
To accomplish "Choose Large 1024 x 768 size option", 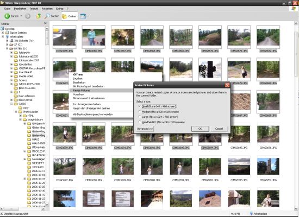I will point(140,117).
